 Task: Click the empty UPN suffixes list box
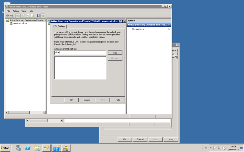[80, 68]
